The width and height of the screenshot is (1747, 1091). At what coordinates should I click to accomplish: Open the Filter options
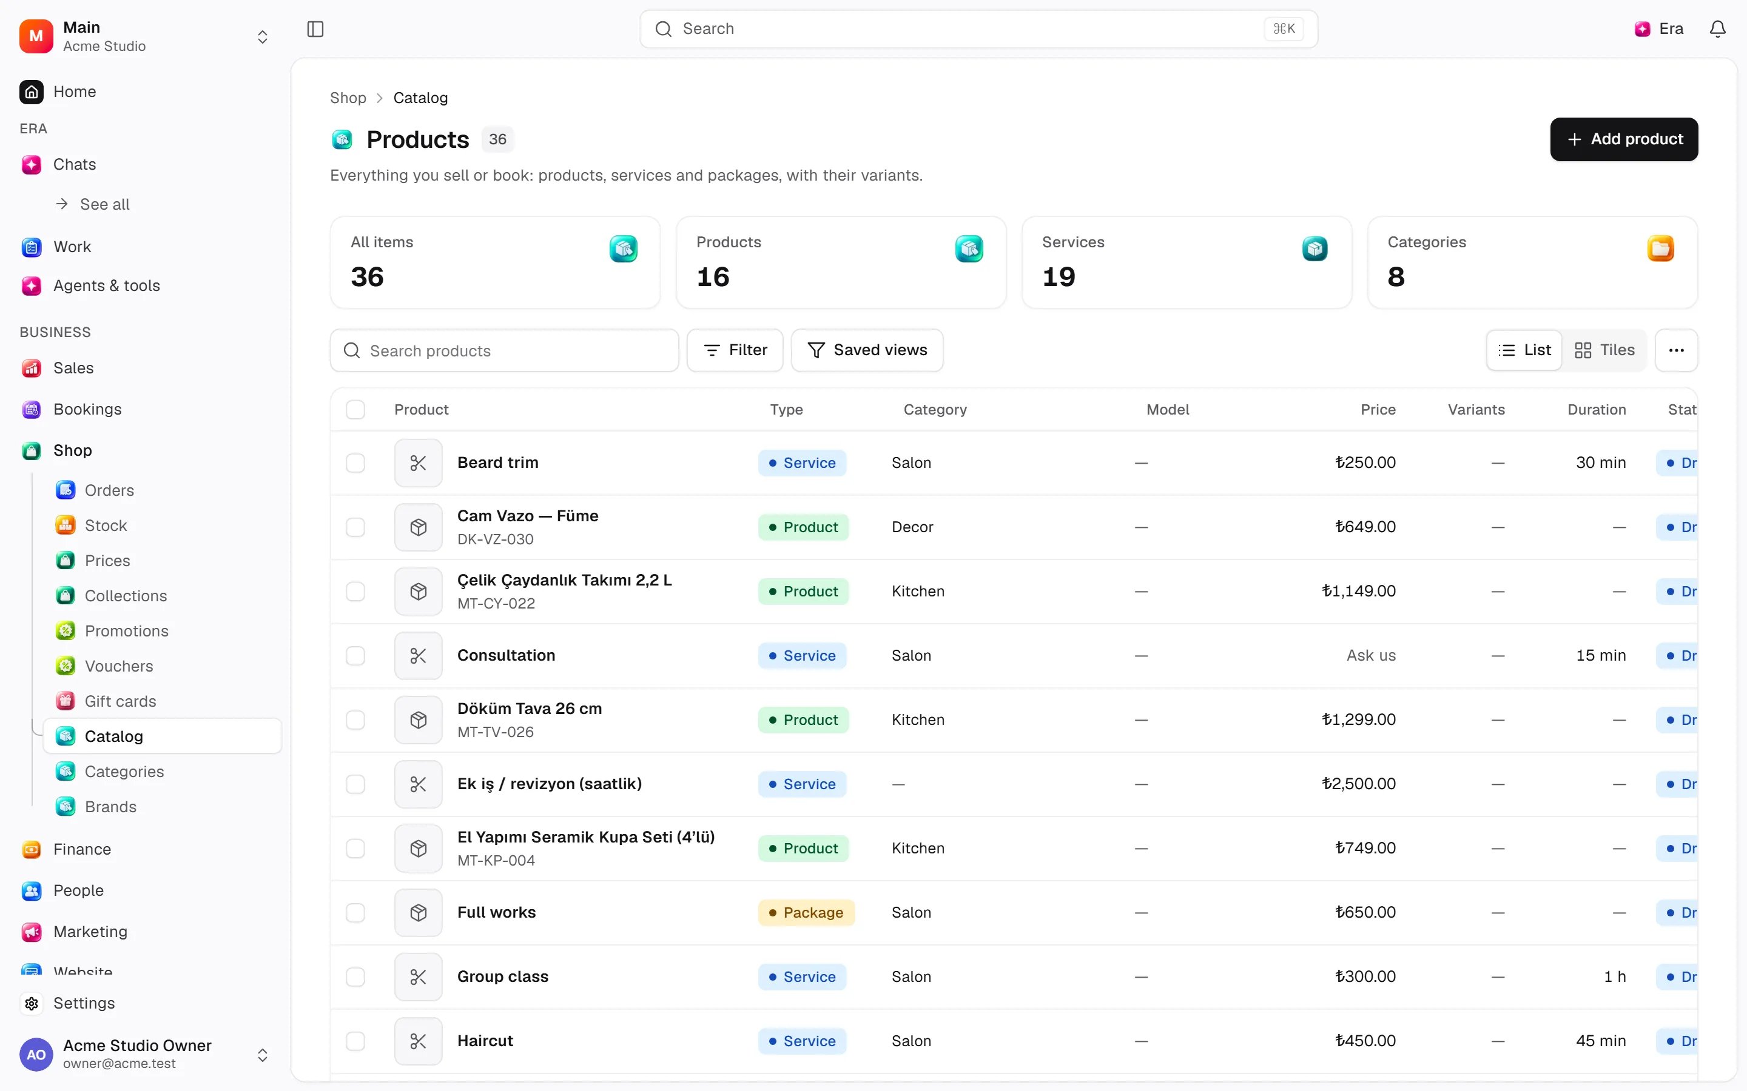(x=735, y=351)
